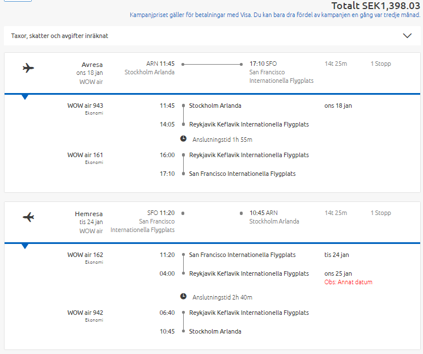Open the Taxor, skatter och avgifter inräknat row

(212, 36)
